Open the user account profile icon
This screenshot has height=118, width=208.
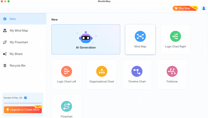click(x=204, y=8)
